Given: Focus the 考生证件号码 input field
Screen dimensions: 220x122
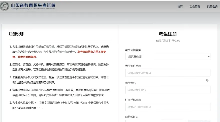Looking at the screenshot, I should click(x=168, y=73).
